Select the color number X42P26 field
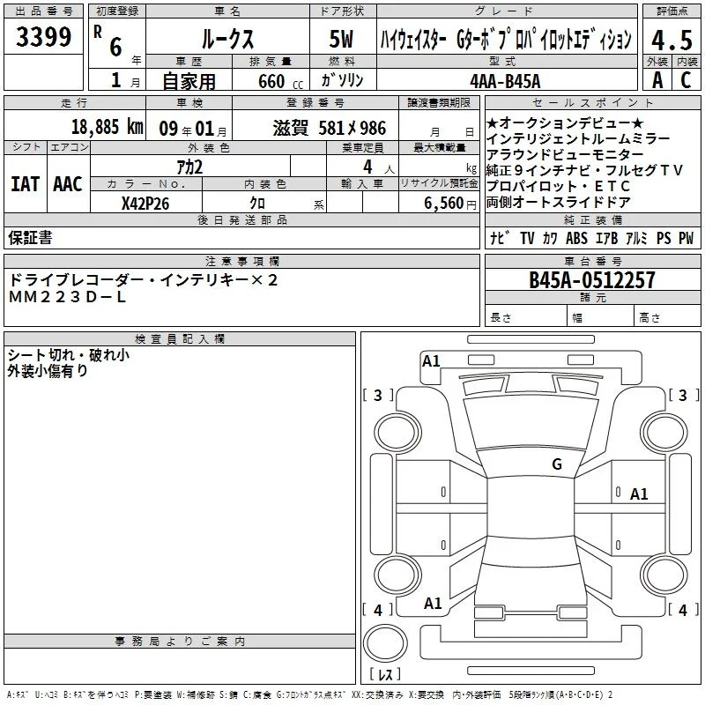 click(145, 204)
